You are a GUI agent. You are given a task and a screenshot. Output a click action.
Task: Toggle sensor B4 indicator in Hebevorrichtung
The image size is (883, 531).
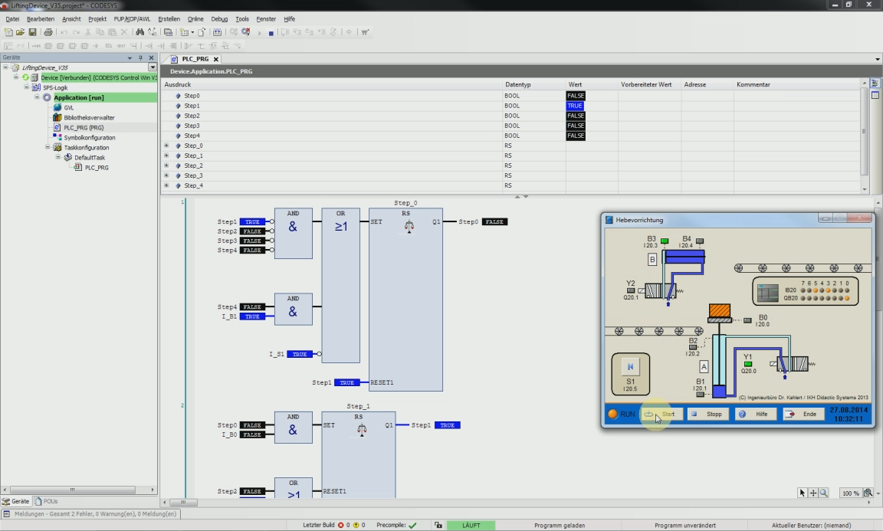point(700,241)
